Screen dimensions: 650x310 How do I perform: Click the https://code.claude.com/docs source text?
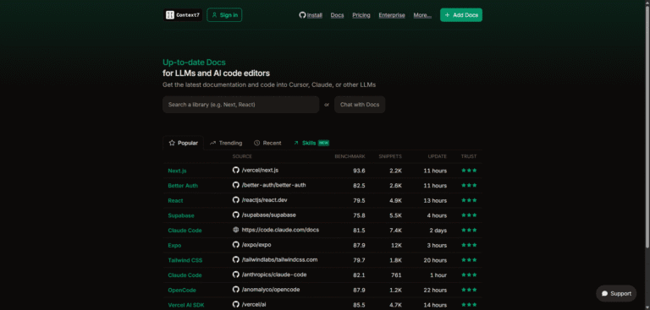[280, 230]
